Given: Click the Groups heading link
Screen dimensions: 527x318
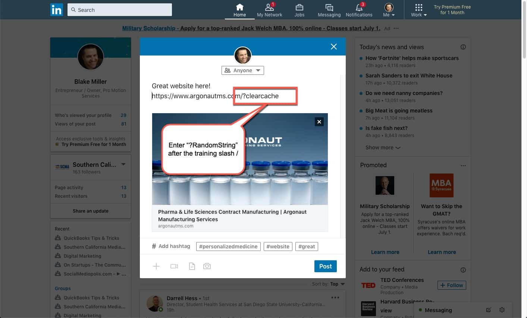Looking at the screenshot, I should pos(63,289).
